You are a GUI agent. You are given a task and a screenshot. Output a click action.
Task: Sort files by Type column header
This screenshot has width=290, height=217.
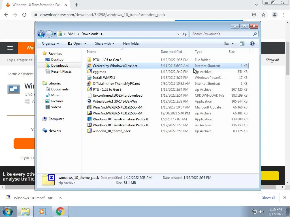[x=210, y=52]
